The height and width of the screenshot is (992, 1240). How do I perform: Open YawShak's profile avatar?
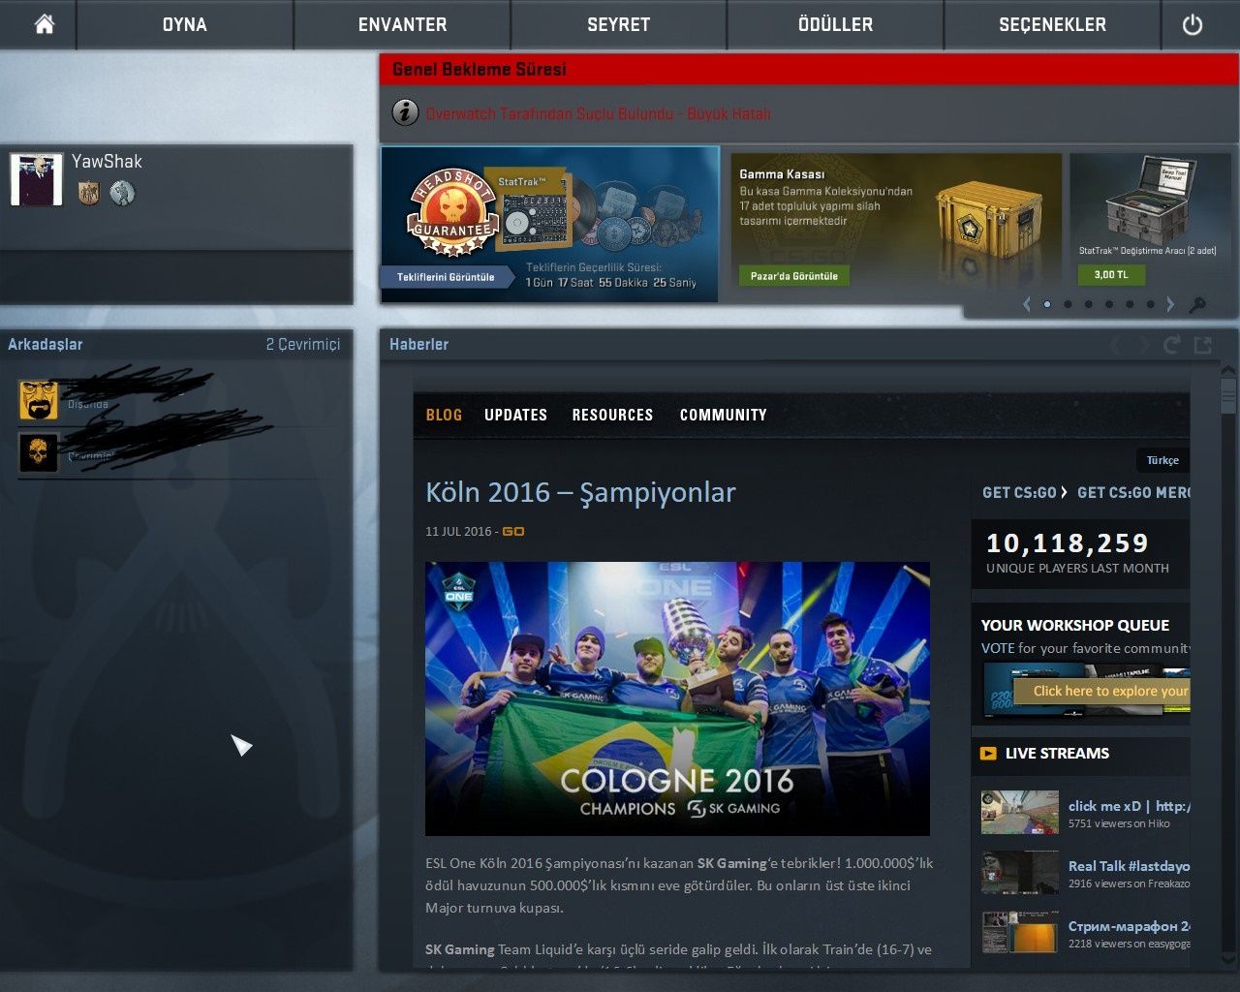point(37,179)
